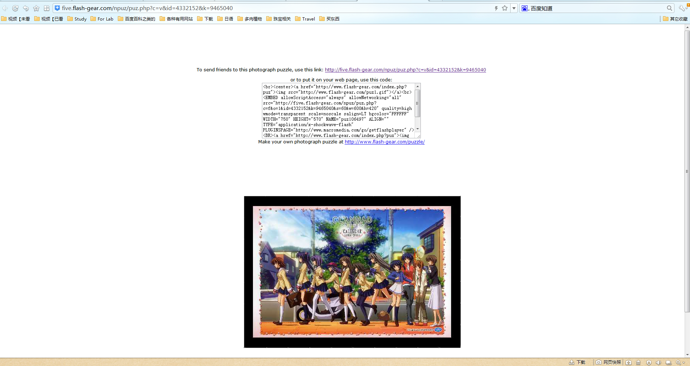Follow the 'Make your own puzzle' link
The height and width of the screenshot is (366, 690).
click(384, 142)
